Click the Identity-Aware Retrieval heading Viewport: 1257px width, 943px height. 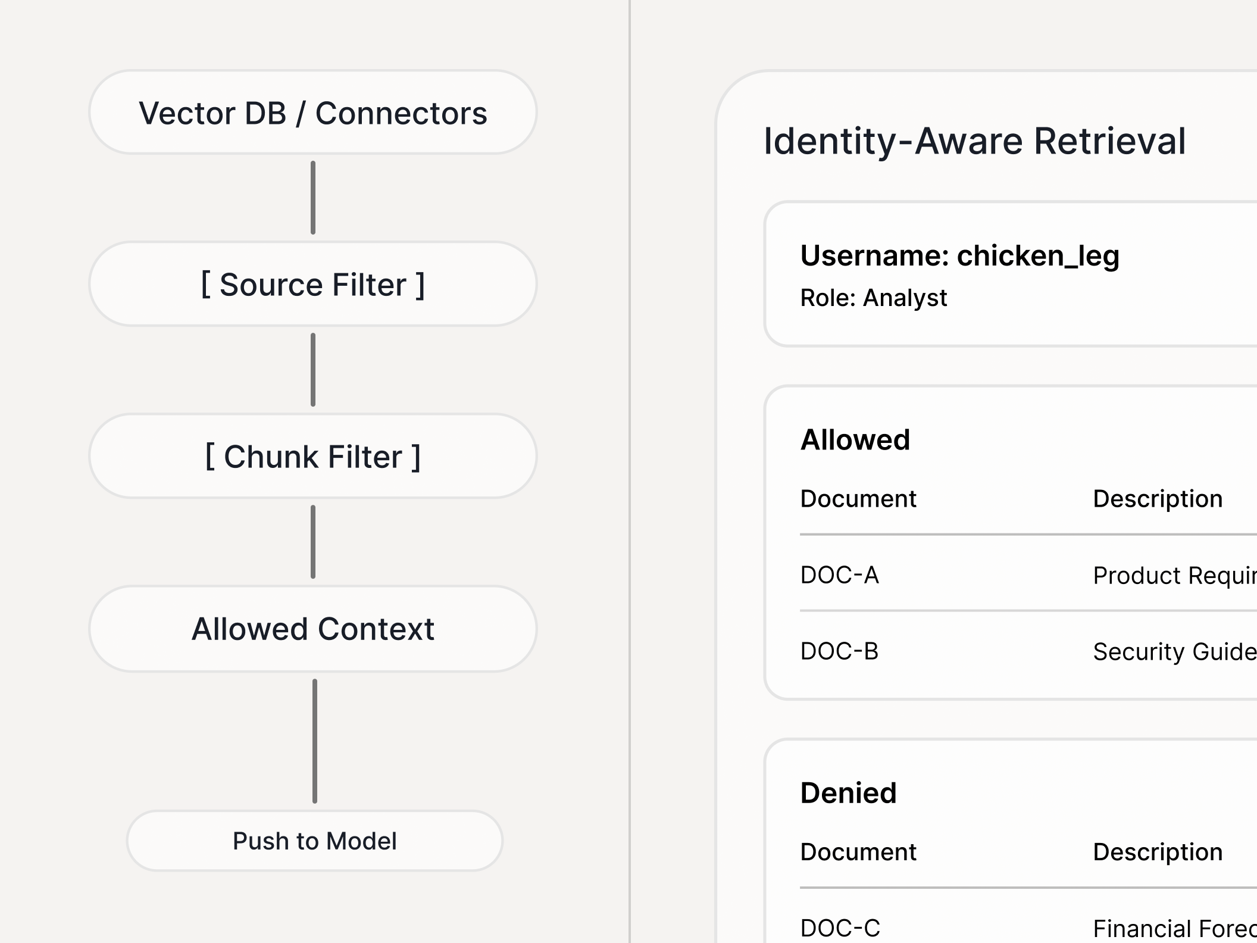pos(974,142)
